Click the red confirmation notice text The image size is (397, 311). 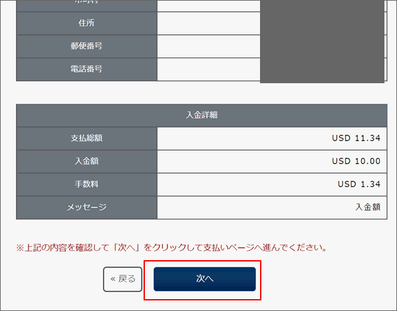pyautogui.click(x=171, y=248)
